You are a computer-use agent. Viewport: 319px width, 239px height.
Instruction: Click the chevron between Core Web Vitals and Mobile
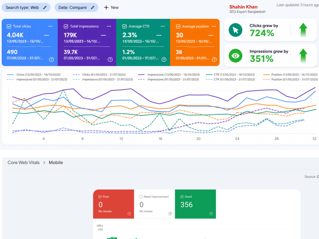coord(44,163)
